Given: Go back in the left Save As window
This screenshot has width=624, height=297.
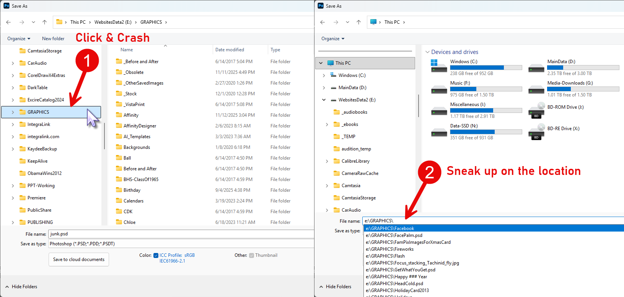Looking at the screenshot, I should 8,22.
